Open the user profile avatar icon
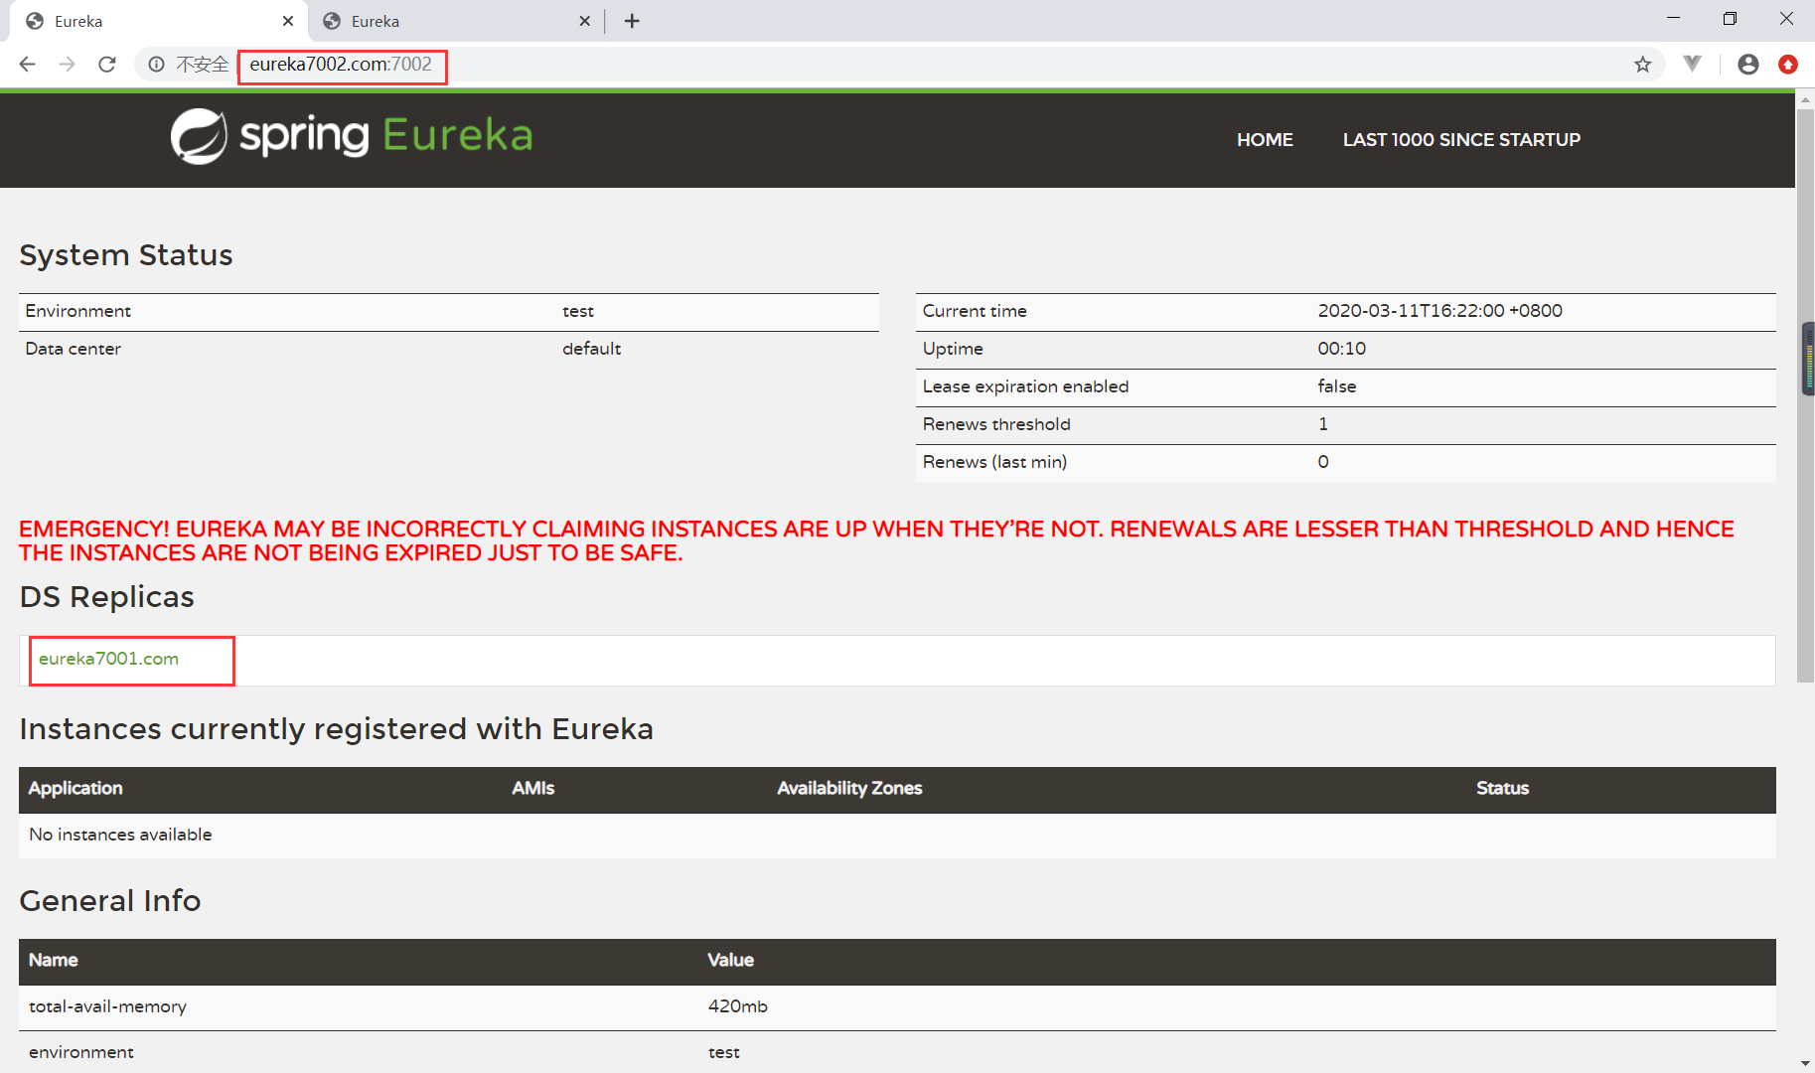Image resolution: width=1815 pixels, height=1073 pixels. [1747, 65]
